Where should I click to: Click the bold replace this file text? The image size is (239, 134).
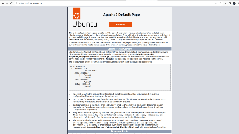[x=76, y=40]
